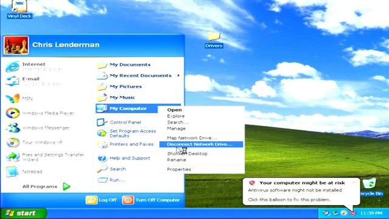Open the Search magnifier icon
Screen dimensions: 389x219
pyautogui.click(x=102, y=169)
